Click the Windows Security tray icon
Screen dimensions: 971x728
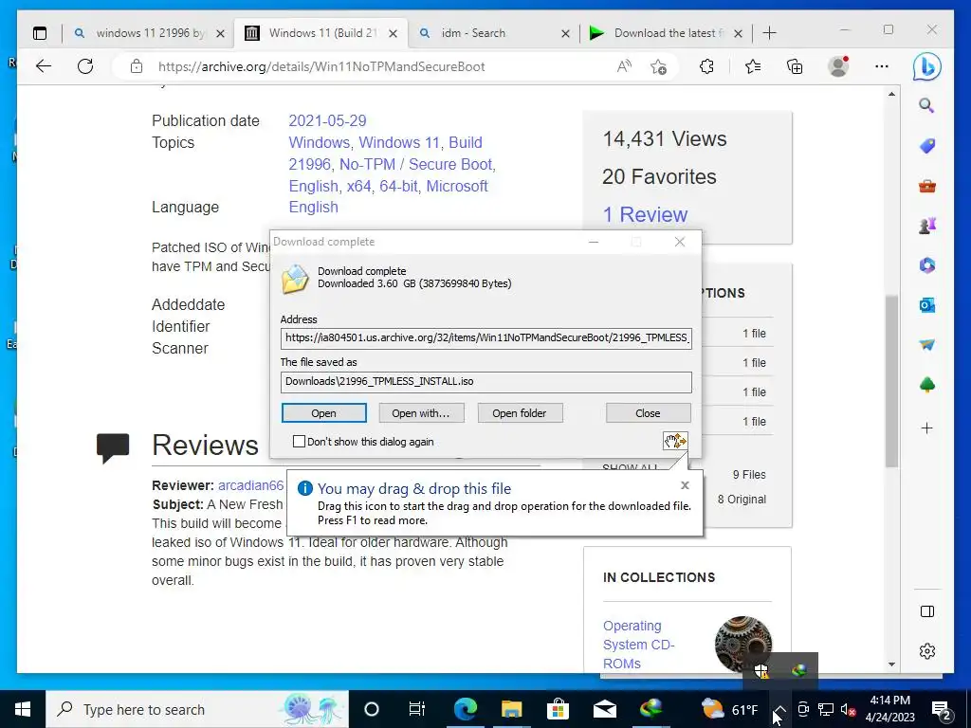[761, 670]
